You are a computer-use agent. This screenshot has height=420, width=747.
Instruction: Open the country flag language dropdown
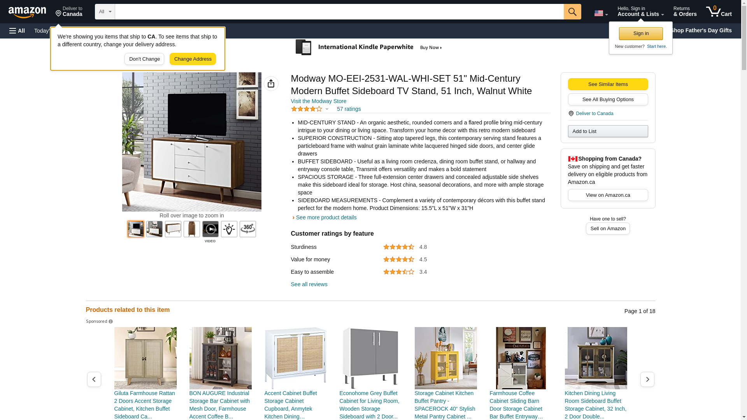point(601,13)
